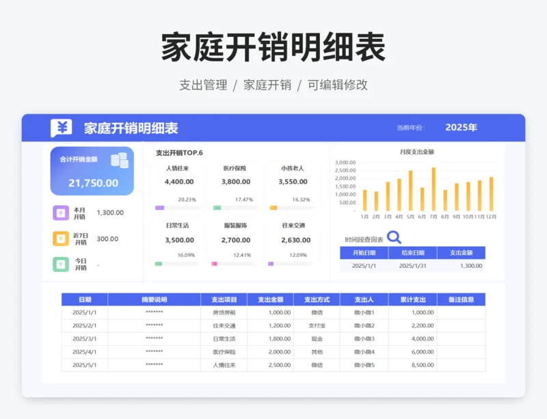The width and height of the screenshot is (547, 419).
Task: Click the 月度支出金额 chart title
Action: [416, 152]
